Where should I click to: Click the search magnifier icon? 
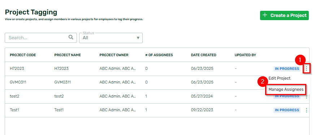71,37
